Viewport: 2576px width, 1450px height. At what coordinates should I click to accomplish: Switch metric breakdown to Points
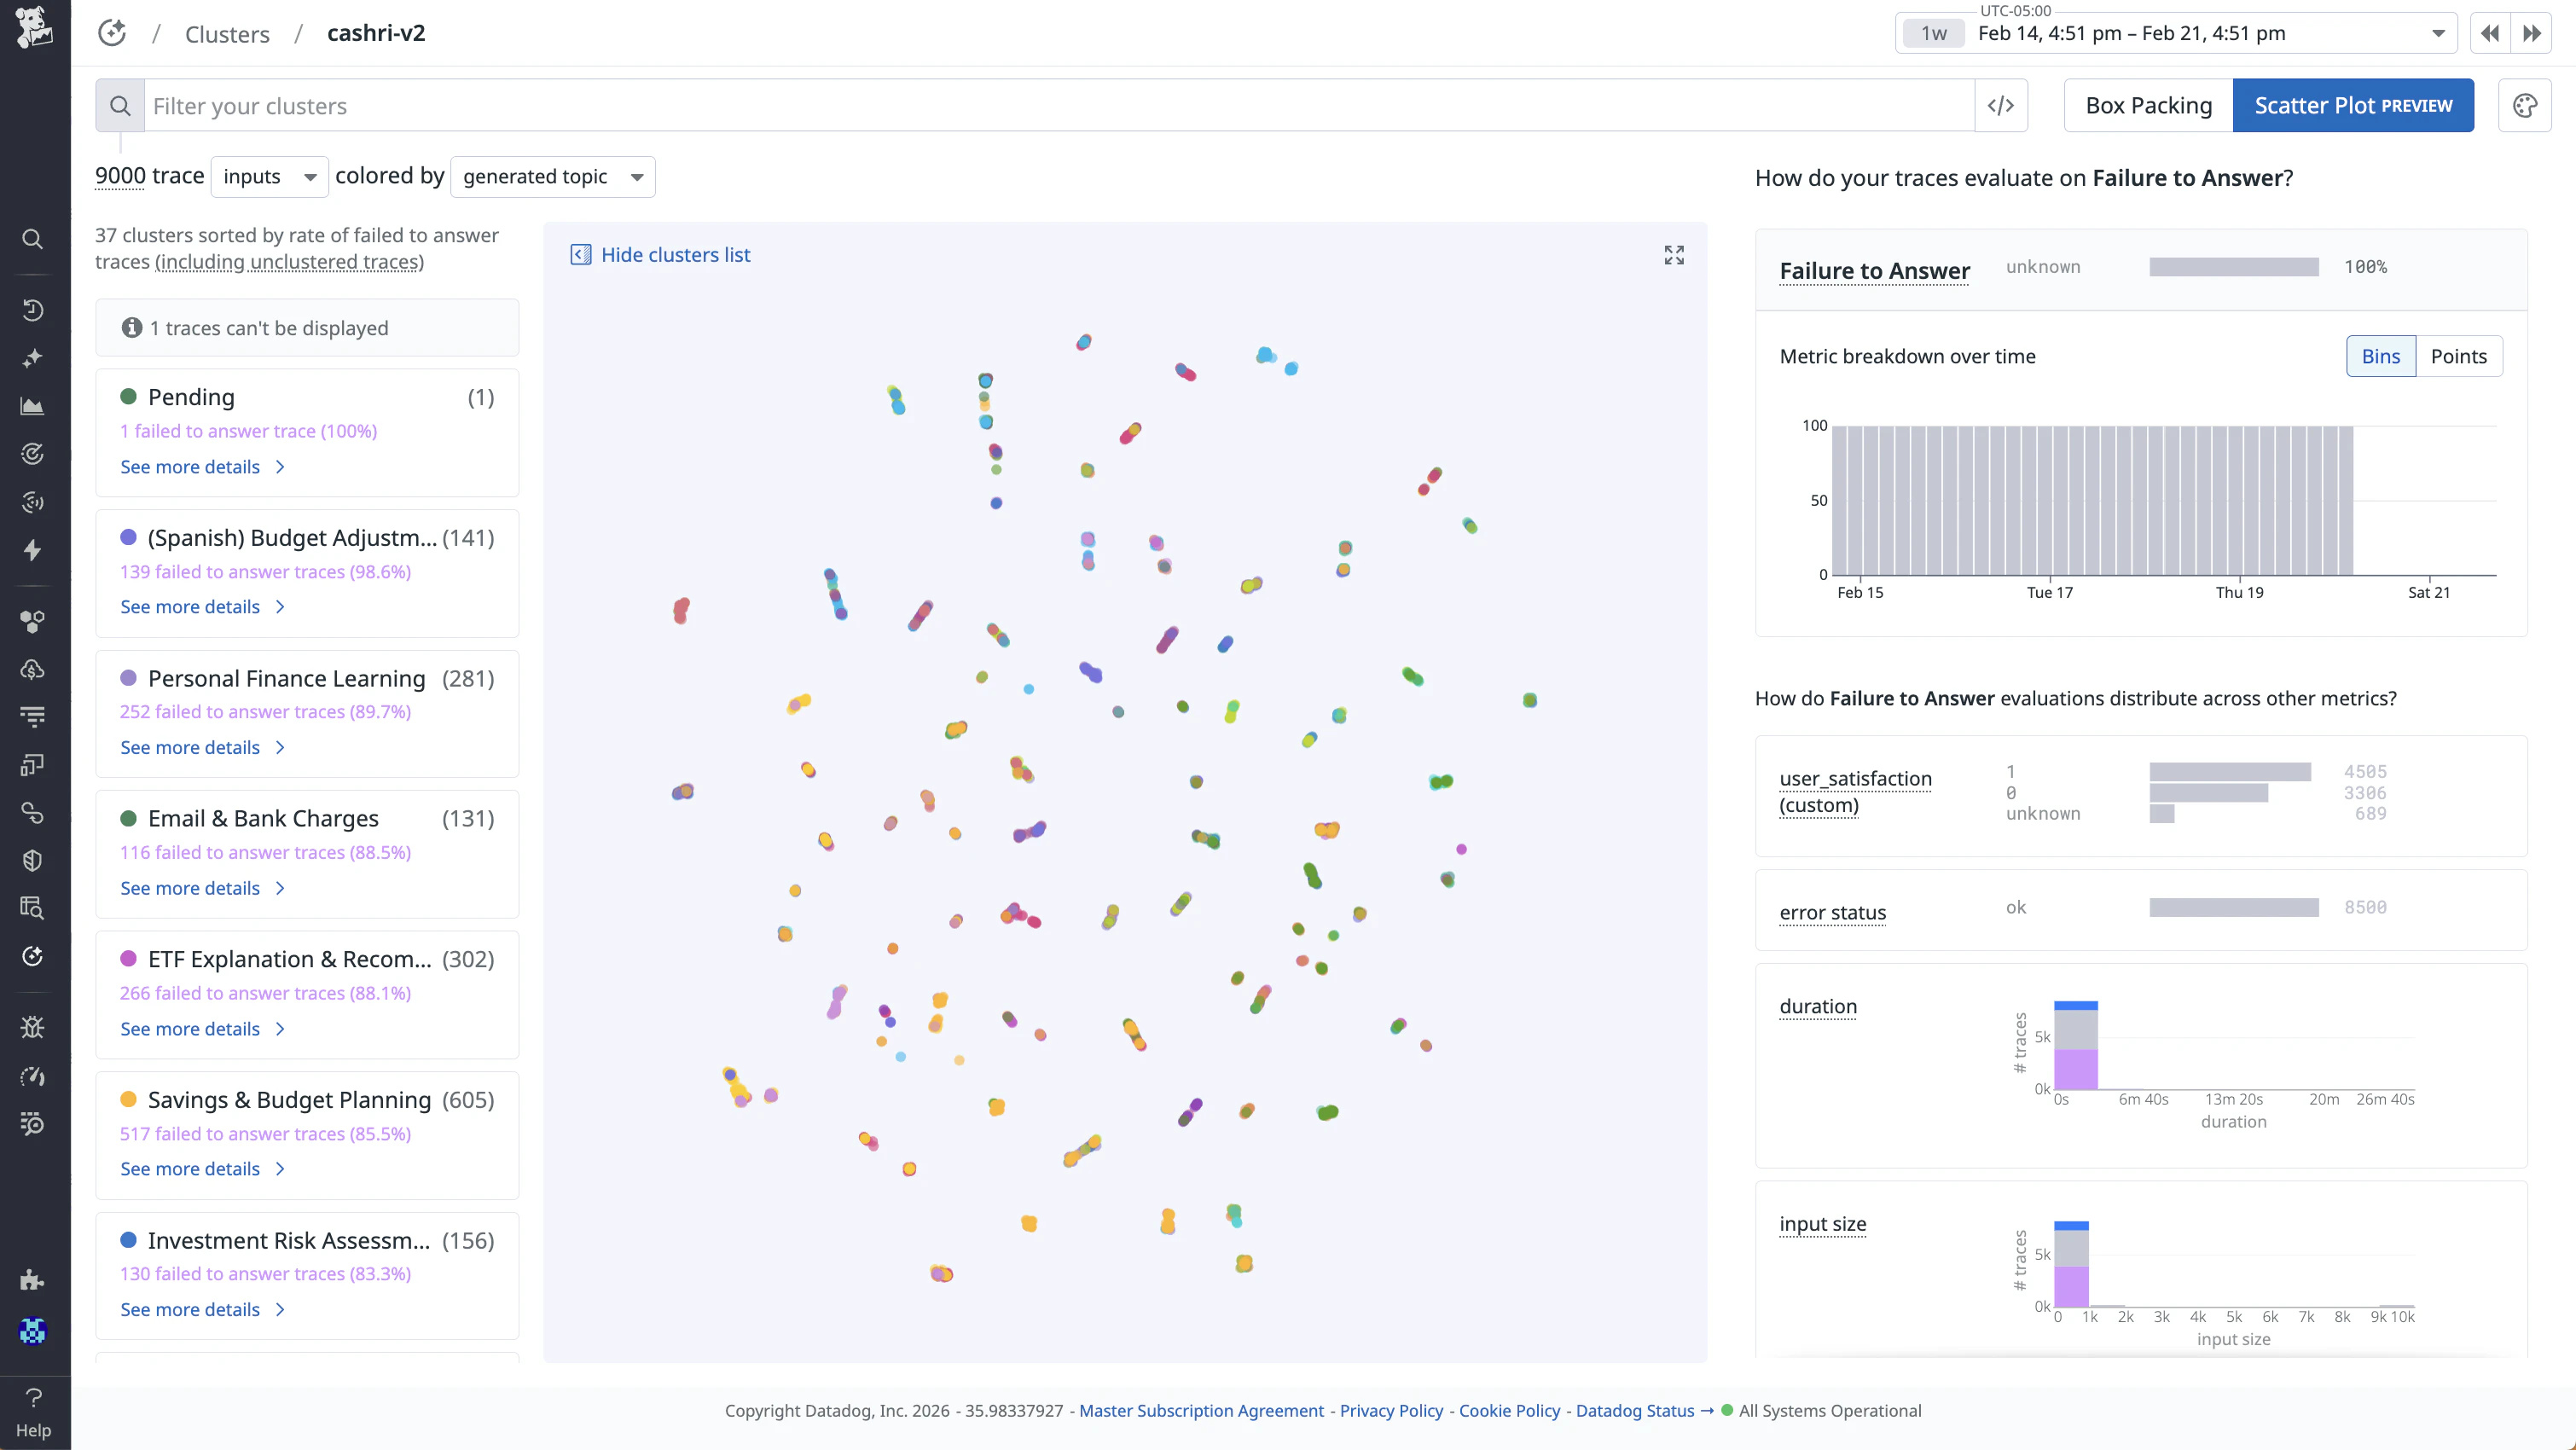pos(2458,356)
